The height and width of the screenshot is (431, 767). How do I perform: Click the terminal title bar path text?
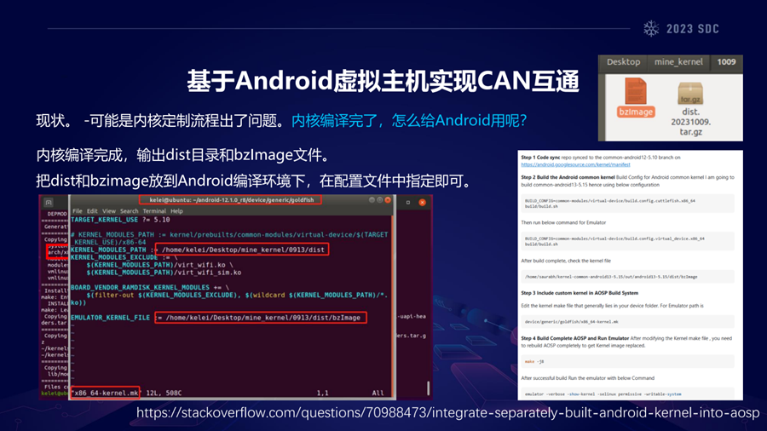pyautogui.click(x=231, y=200)
